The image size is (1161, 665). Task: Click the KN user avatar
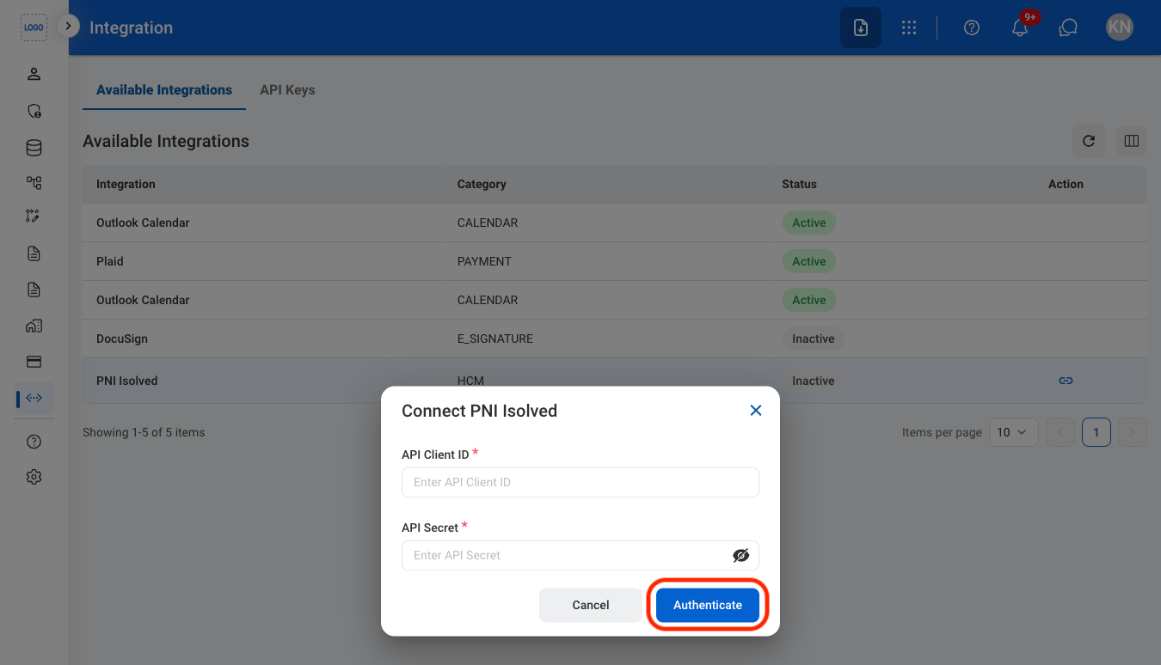point(1120,27)
